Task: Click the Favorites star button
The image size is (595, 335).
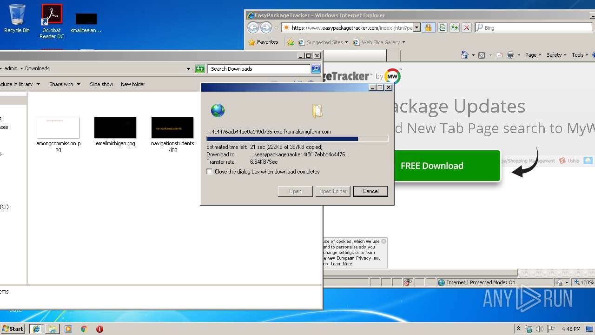Action: [x=264, y=42]
